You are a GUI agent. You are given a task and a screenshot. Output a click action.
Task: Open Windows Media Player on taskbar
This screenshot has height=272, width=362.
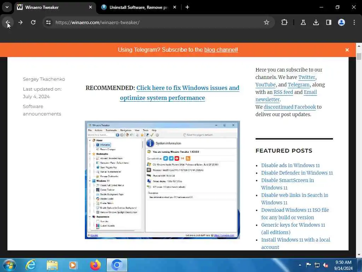click(x=73, y=265)
